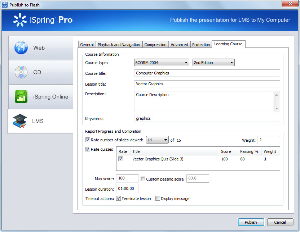Open the LMS publishing section
Screen dimensions: 300x232
coord(40,121)
